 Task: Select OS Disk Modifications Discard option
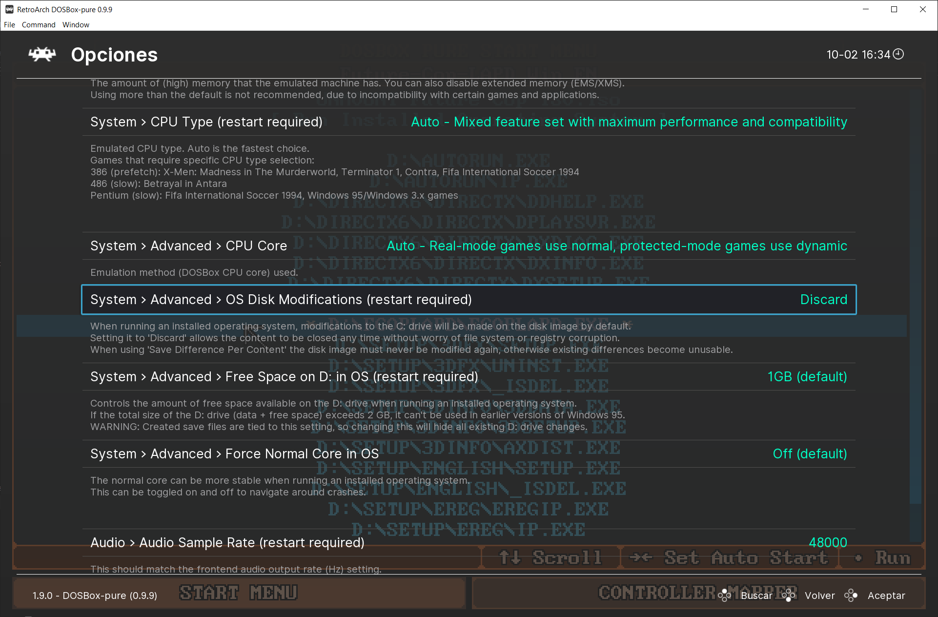823,299
